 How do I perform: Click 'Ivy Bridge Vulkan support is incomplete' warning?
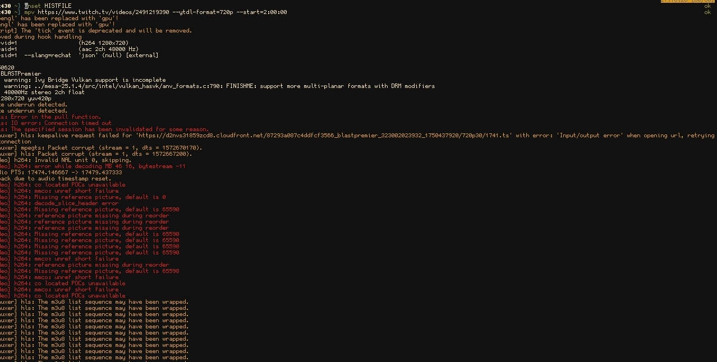pos(100,80)
